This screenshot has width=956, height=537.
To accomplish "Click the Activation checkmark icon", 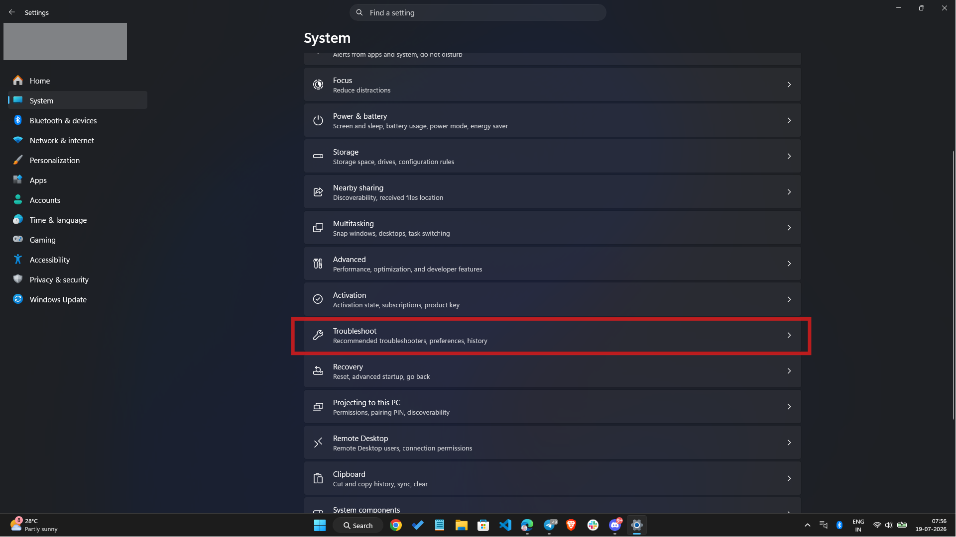I will pos(318,299).
